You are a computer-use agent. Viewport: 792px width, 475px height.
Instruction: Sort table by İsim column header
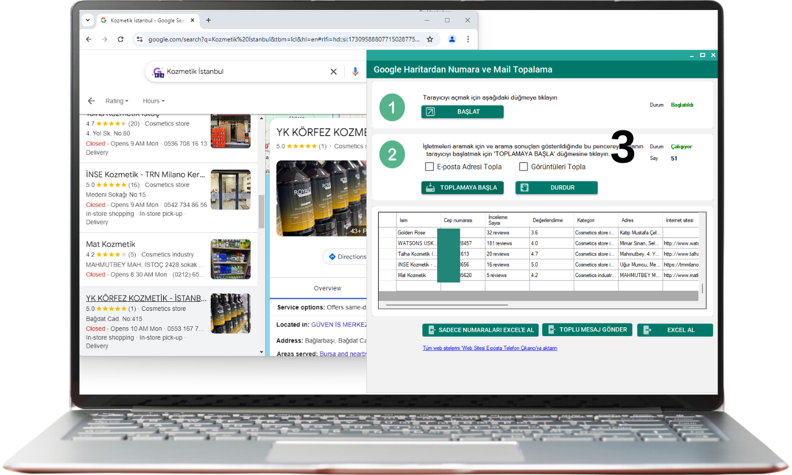[x=418, y=220]
